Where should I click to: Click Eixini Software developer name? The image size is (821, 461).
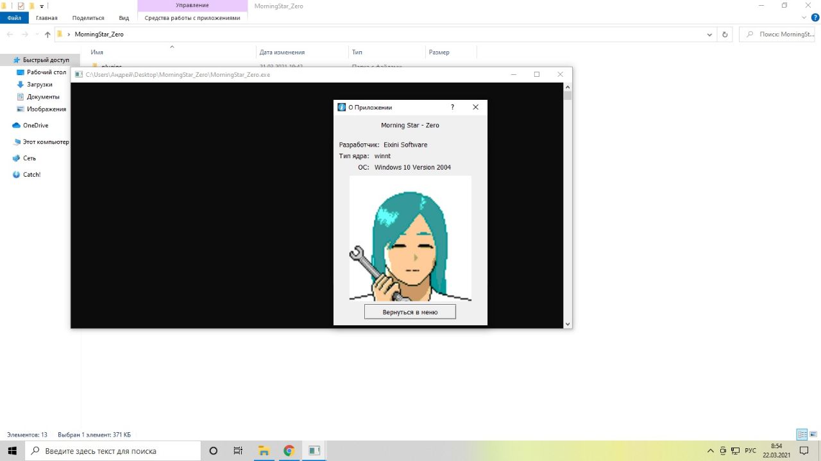click(405, 145)
